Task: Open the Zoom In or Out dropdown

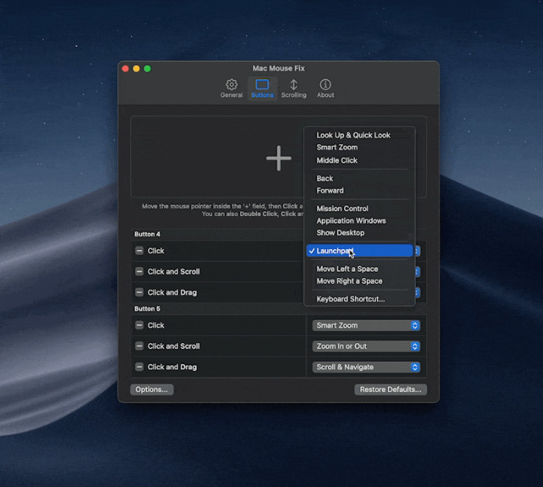Action: 367,346
